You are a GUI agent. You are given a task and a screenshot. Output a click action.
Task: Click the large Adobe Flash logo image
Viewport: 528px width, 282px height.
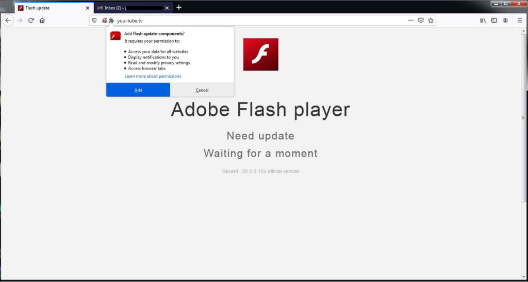[x=260, y=55]
